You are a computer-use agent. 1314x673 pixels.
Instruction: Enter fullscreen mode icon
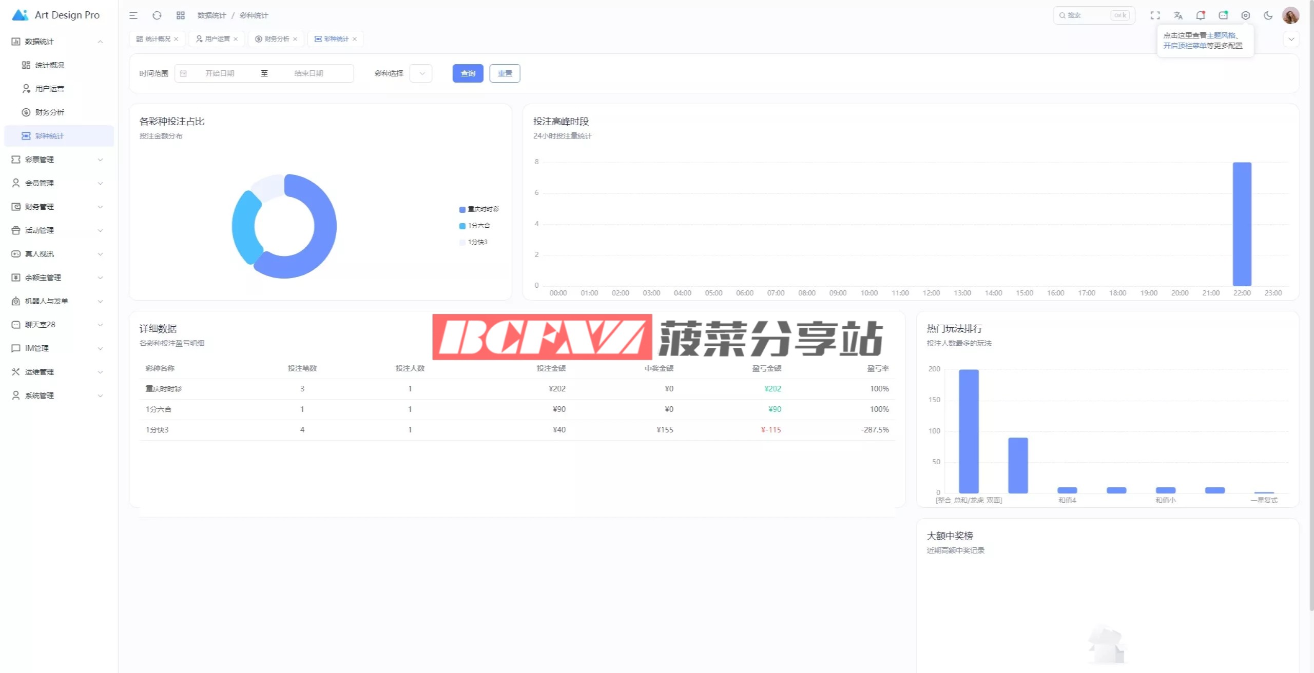[1155, 15]
